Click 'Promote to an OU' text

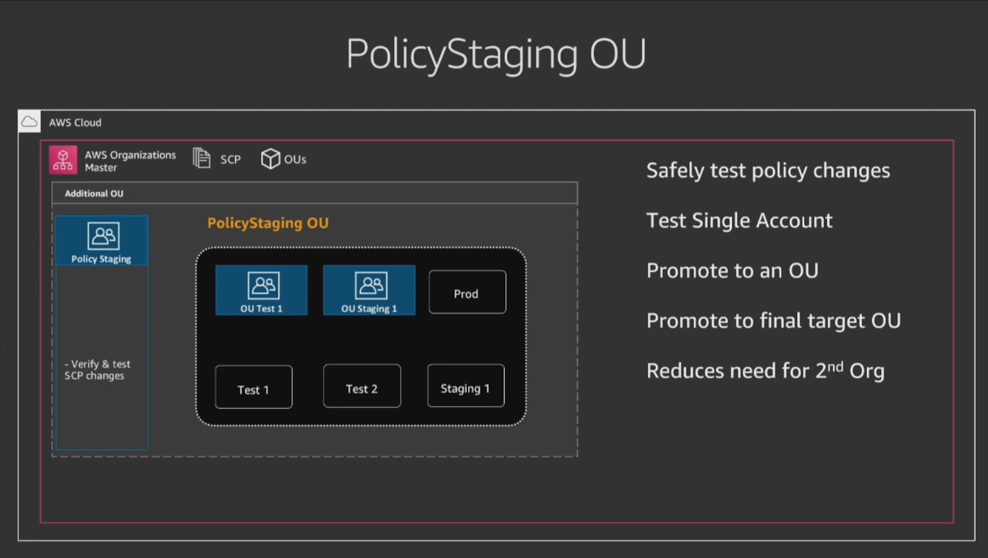coord(732,271)
